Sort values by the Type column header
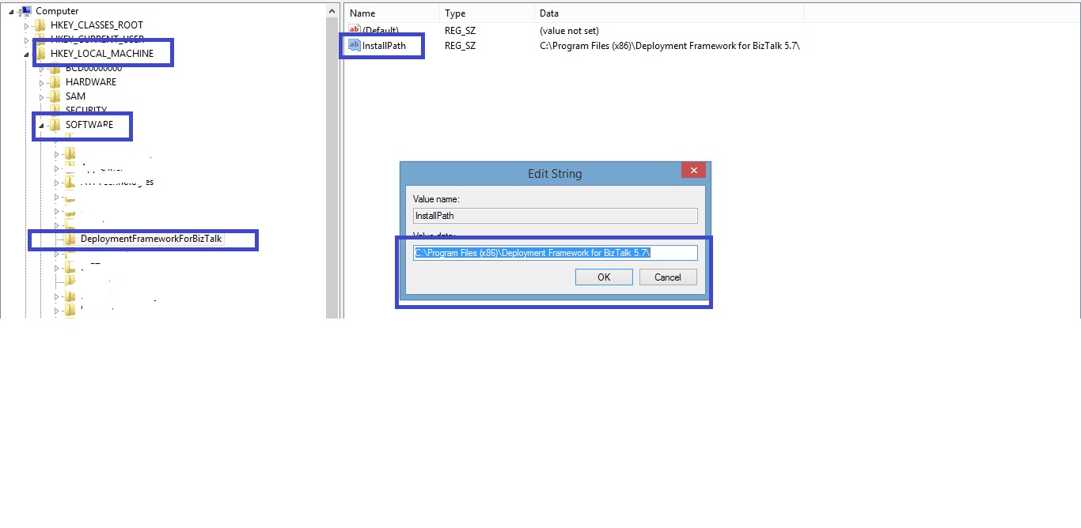 pos(487,13)
